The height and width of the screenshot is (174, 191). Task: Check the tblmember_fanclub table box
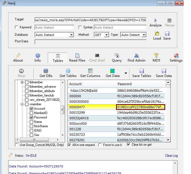(x=27, y=96)
